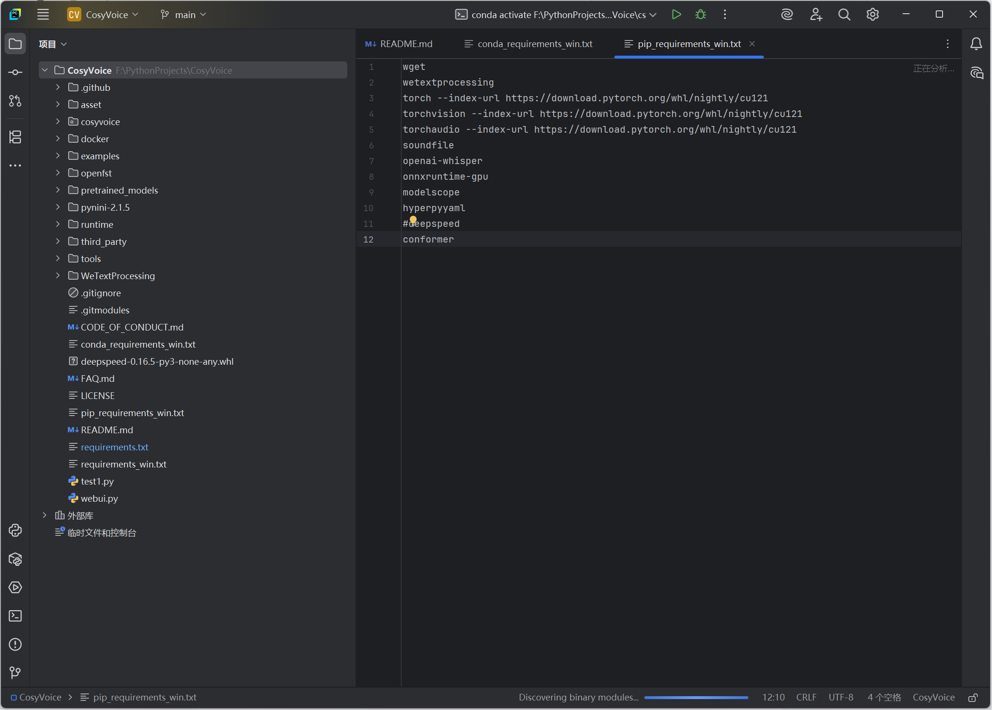Open Git tool window icon
This screenshot has height=710, width=992.
(x=15, y=672)
